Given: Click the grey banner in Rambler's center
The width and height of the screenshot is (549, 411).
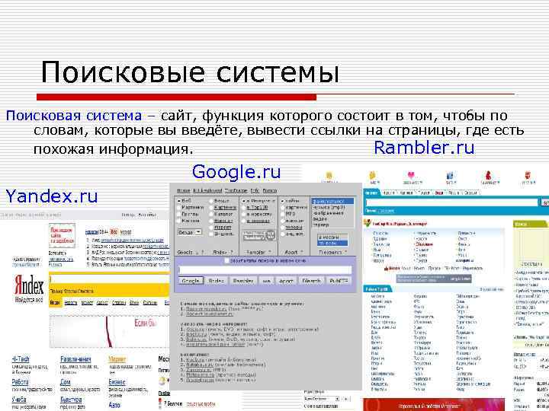Looking at the screenshot, I should click(434, 279).
